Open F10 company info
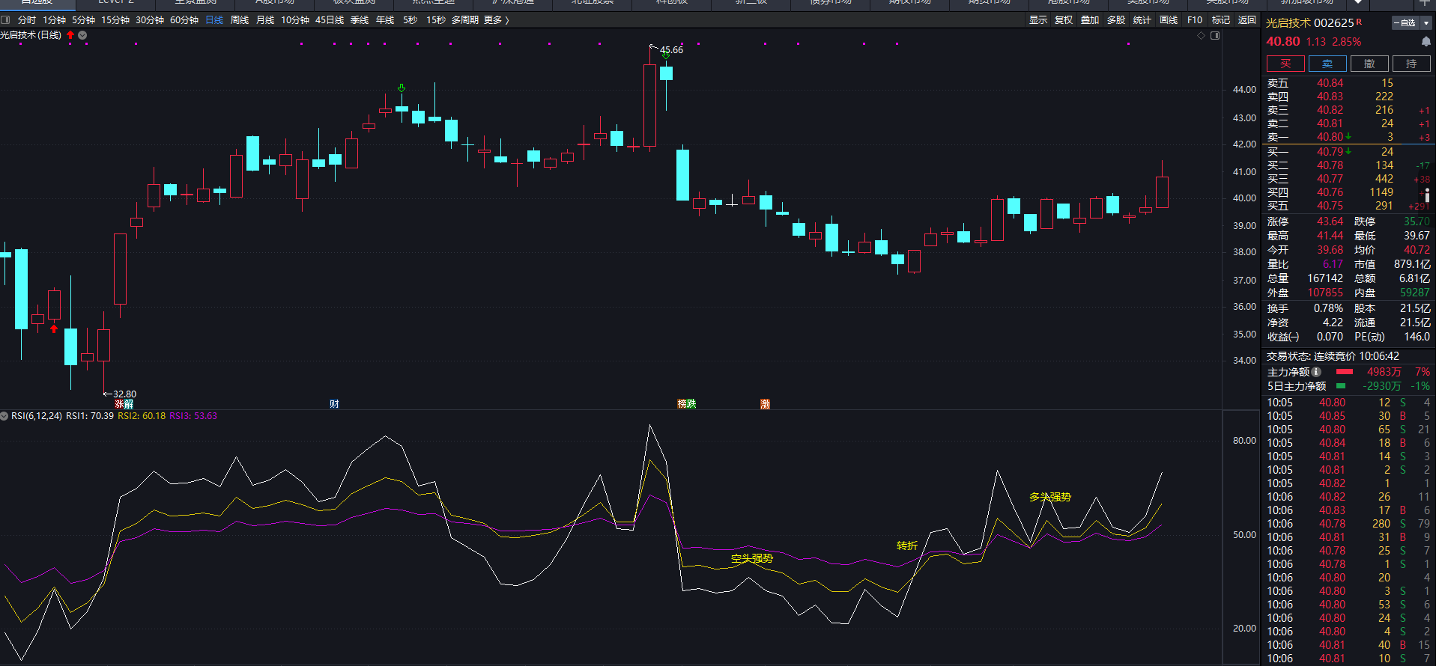 [1195, 20]
